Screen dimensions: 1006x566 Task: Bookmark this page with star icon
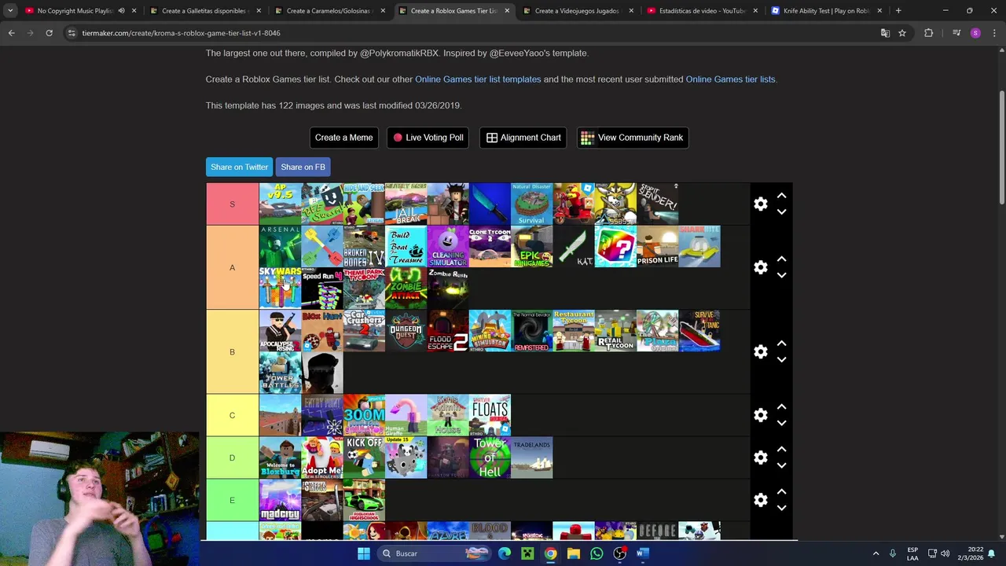(902, 33)
